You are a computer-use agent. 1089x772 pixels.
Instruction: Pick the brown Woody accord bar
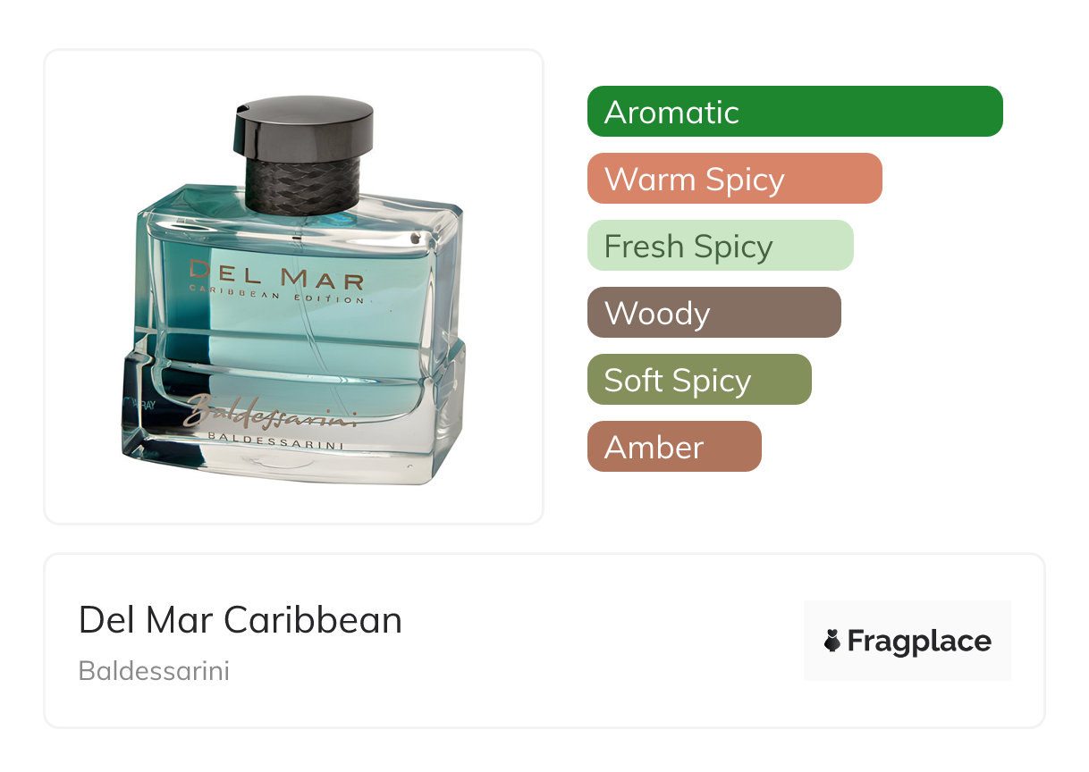click(714, 313)
